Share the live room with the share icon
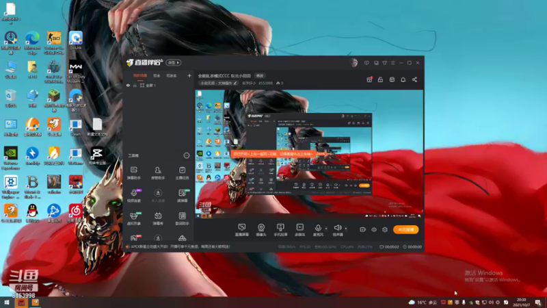 tap(414, 79)
